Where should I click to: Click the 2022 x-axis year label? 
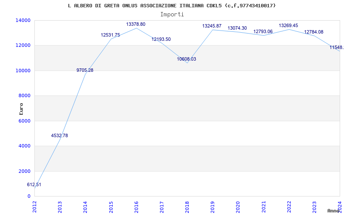click(x=289, y=207)
